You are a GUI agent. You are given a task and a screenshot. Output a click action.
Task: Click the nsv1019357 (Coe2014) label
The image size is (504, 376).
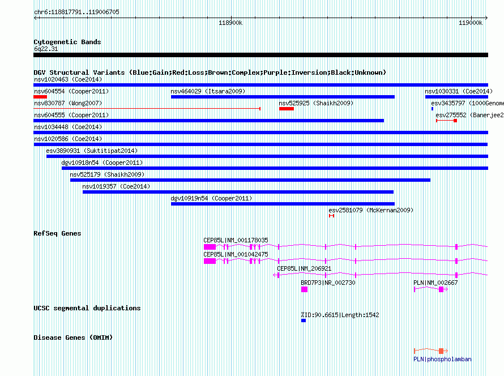click(116, 186)
